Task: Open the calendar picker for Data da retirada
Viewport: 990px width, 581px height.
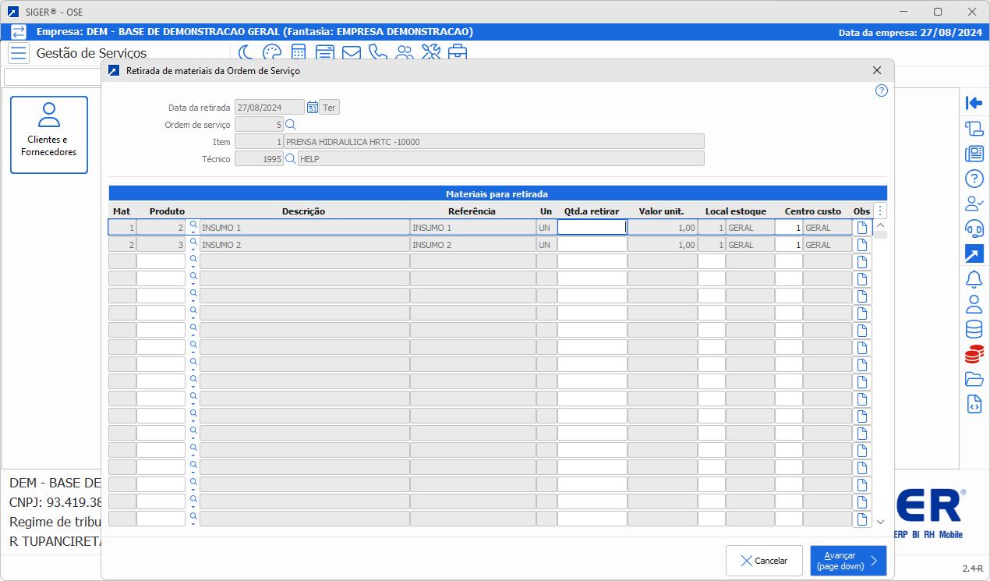Action: [313, 108]
